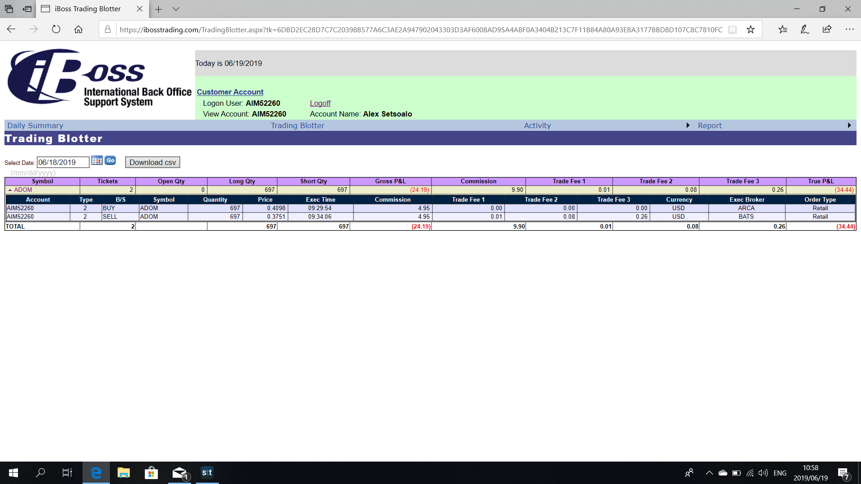This screenshot has width=861, height=484.
Task: Open Edge favorites hub icon
Action: (783, 30)
